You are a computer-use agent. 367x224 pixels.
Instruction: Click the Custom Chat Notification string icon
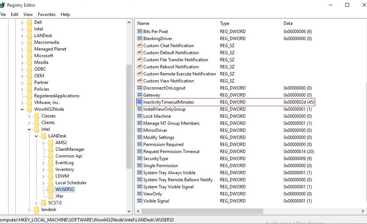[139, 45]
